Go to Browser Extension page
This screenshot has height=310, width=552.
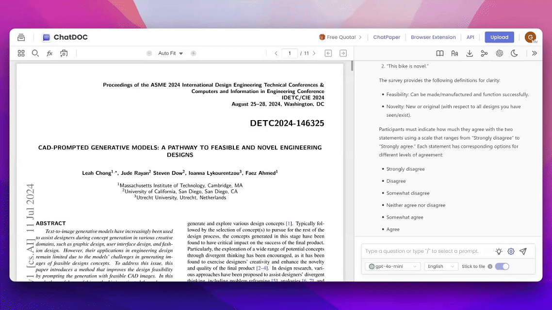coord(433,37)
